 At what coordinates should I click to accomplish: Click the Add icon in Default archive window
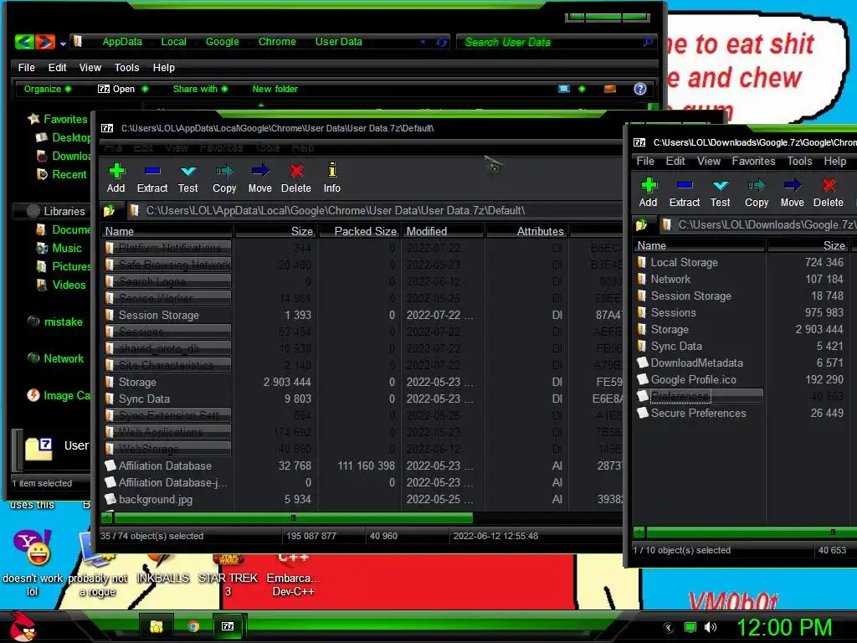click(115, 171)
